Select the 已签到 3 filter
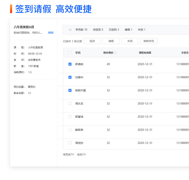The width and height of the screenshot is (189, 180). 114,30
